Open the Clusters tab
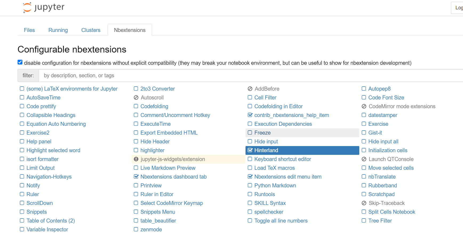This screenshot has height=234, width=463. coord(91,30)
